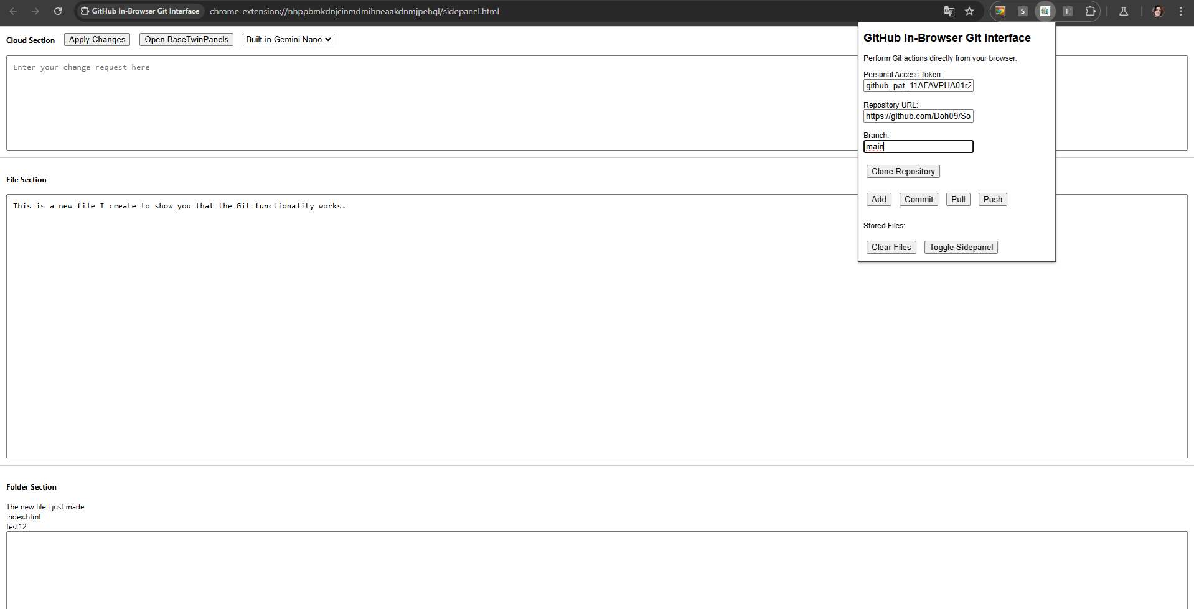
Task: Click the GitHub In-Browser Git Interface site chip
Action: pos(140,11)
